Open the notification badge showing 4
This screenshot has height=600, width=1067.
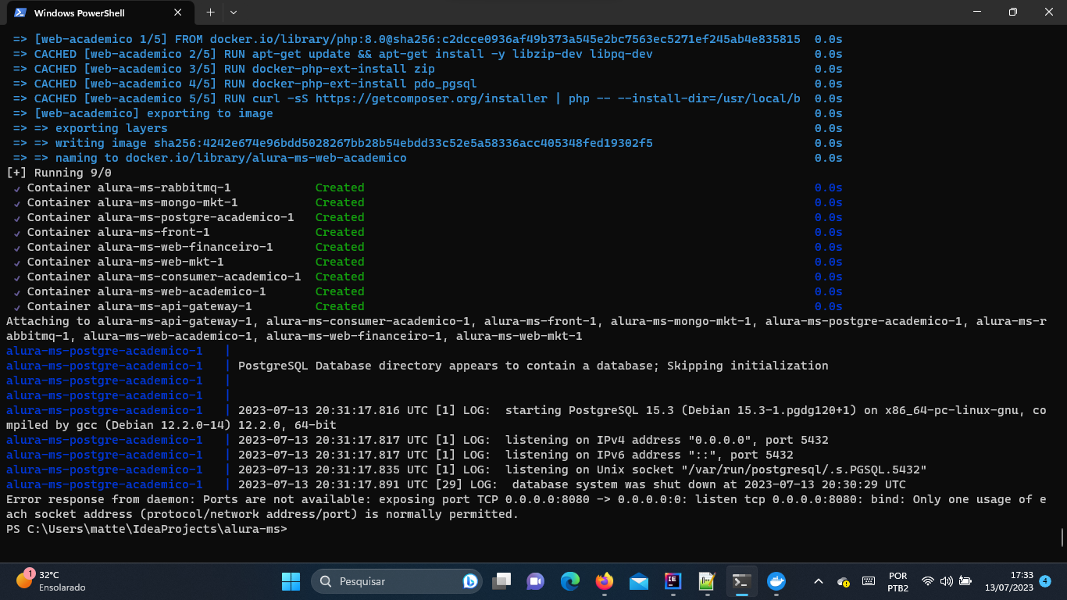(1045, 581)
